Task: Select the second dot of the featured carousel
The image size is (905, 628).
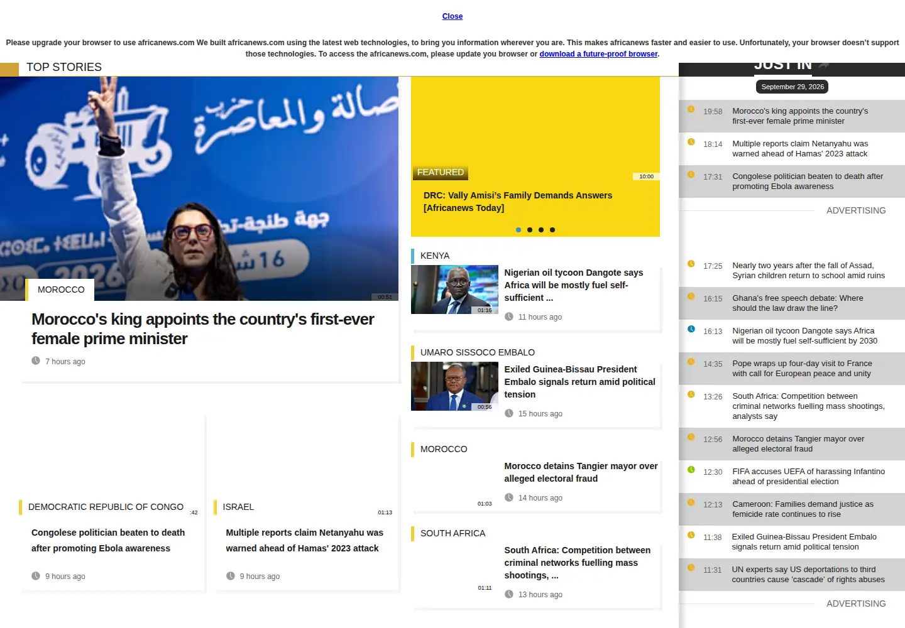Action: pyautogui.click(x=530, y=230)
